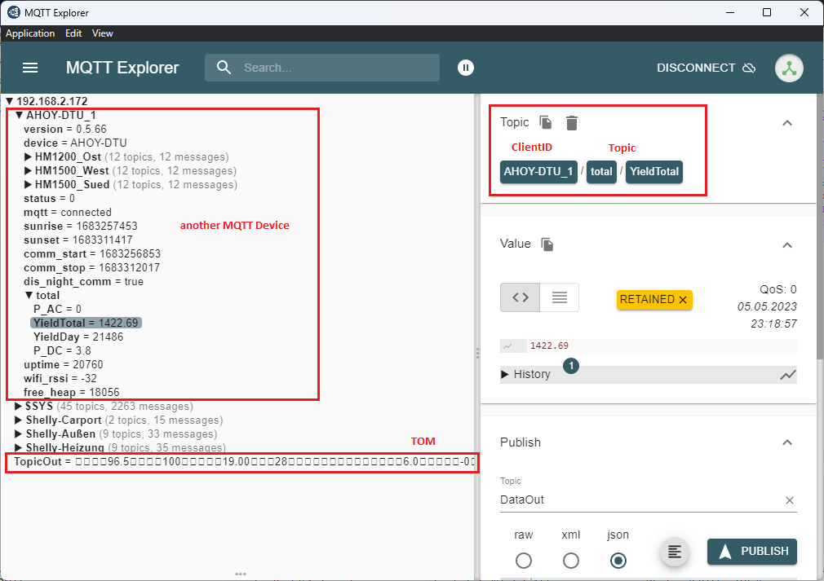Viewport: 824px width, 581px height.
Task: Open the hamburger navigation menu
Action: coord(30,68)
